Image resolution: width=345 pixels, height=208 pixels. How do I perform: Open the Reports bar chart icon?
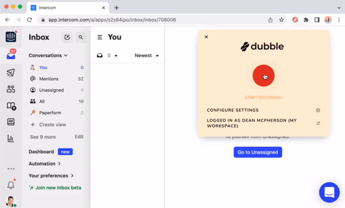point(11,139)
